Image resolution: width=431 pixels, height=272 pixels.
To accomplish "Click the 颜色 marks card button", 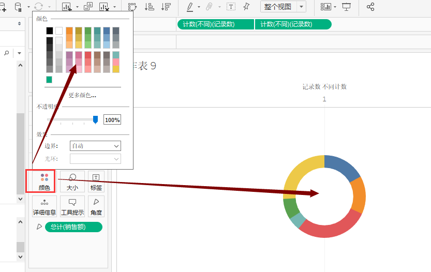I will click(44, 182).
